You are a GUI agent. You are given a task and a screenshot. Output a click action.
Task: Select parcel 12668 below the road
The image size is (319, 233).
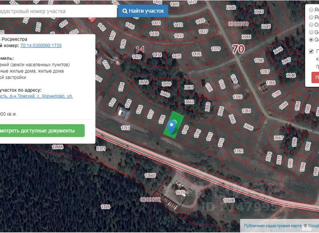point(58,147)
